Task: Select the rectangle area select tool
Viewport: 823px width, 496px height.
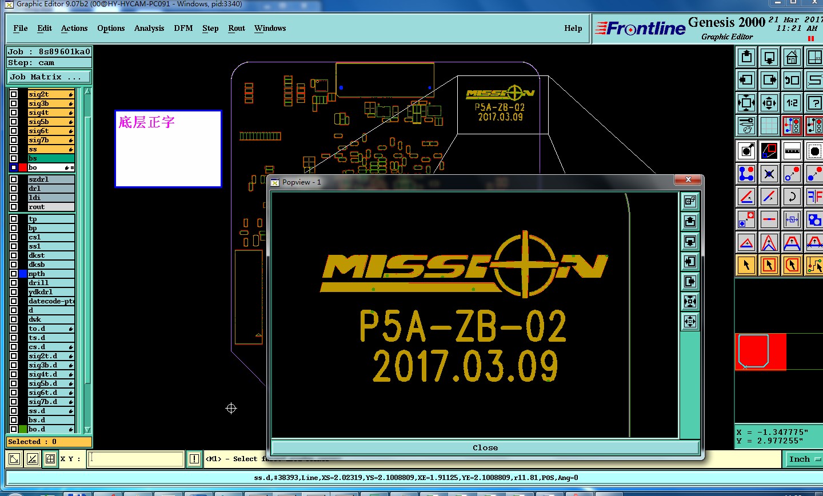Action: [x=769, y=265]
